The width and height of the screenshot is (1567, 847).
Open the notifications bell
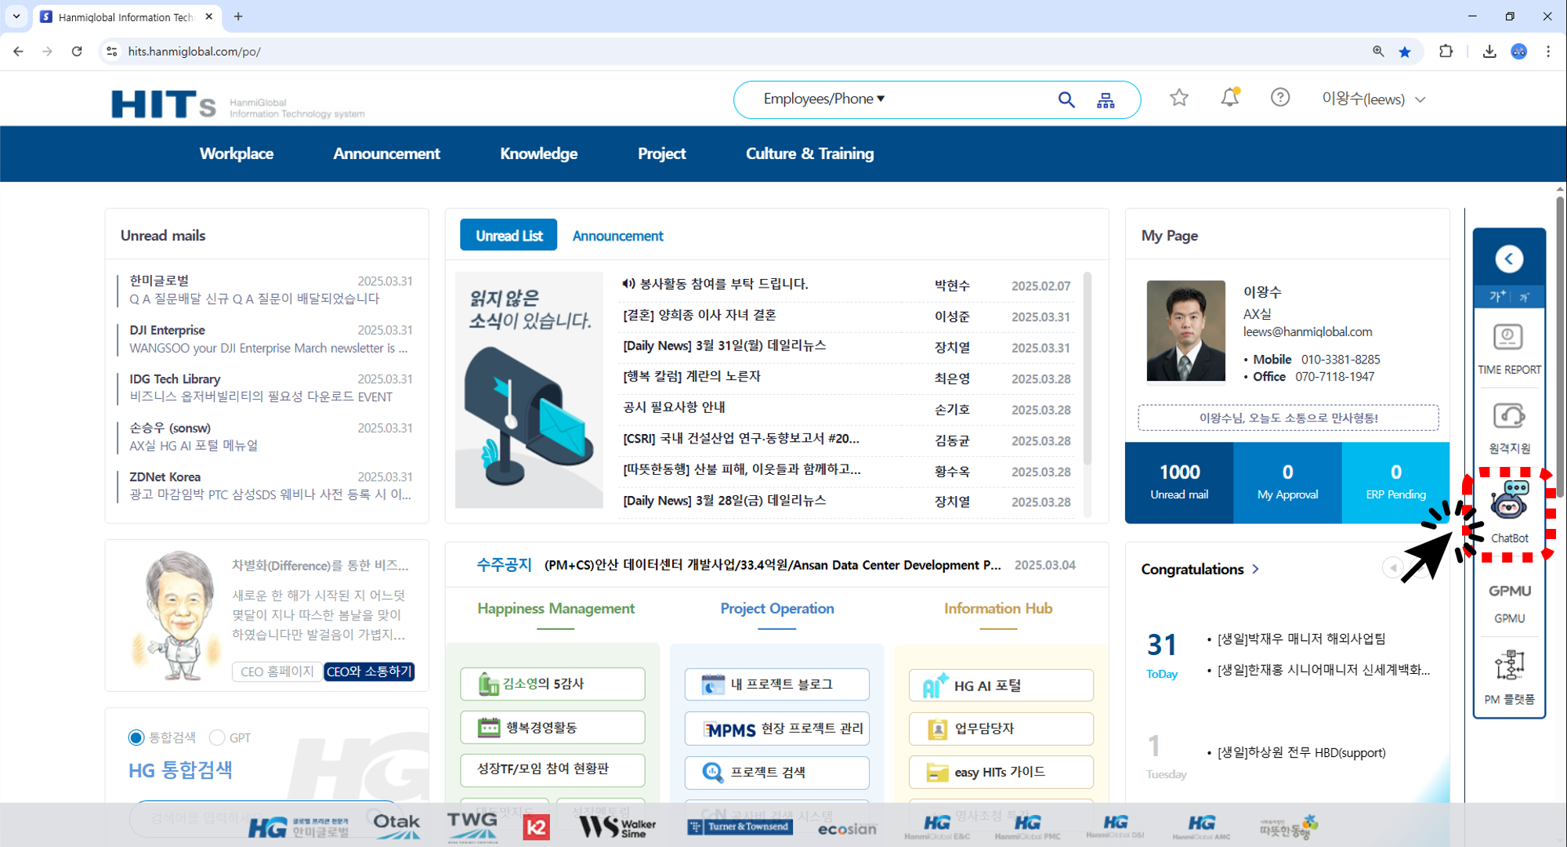point(1230,97)
